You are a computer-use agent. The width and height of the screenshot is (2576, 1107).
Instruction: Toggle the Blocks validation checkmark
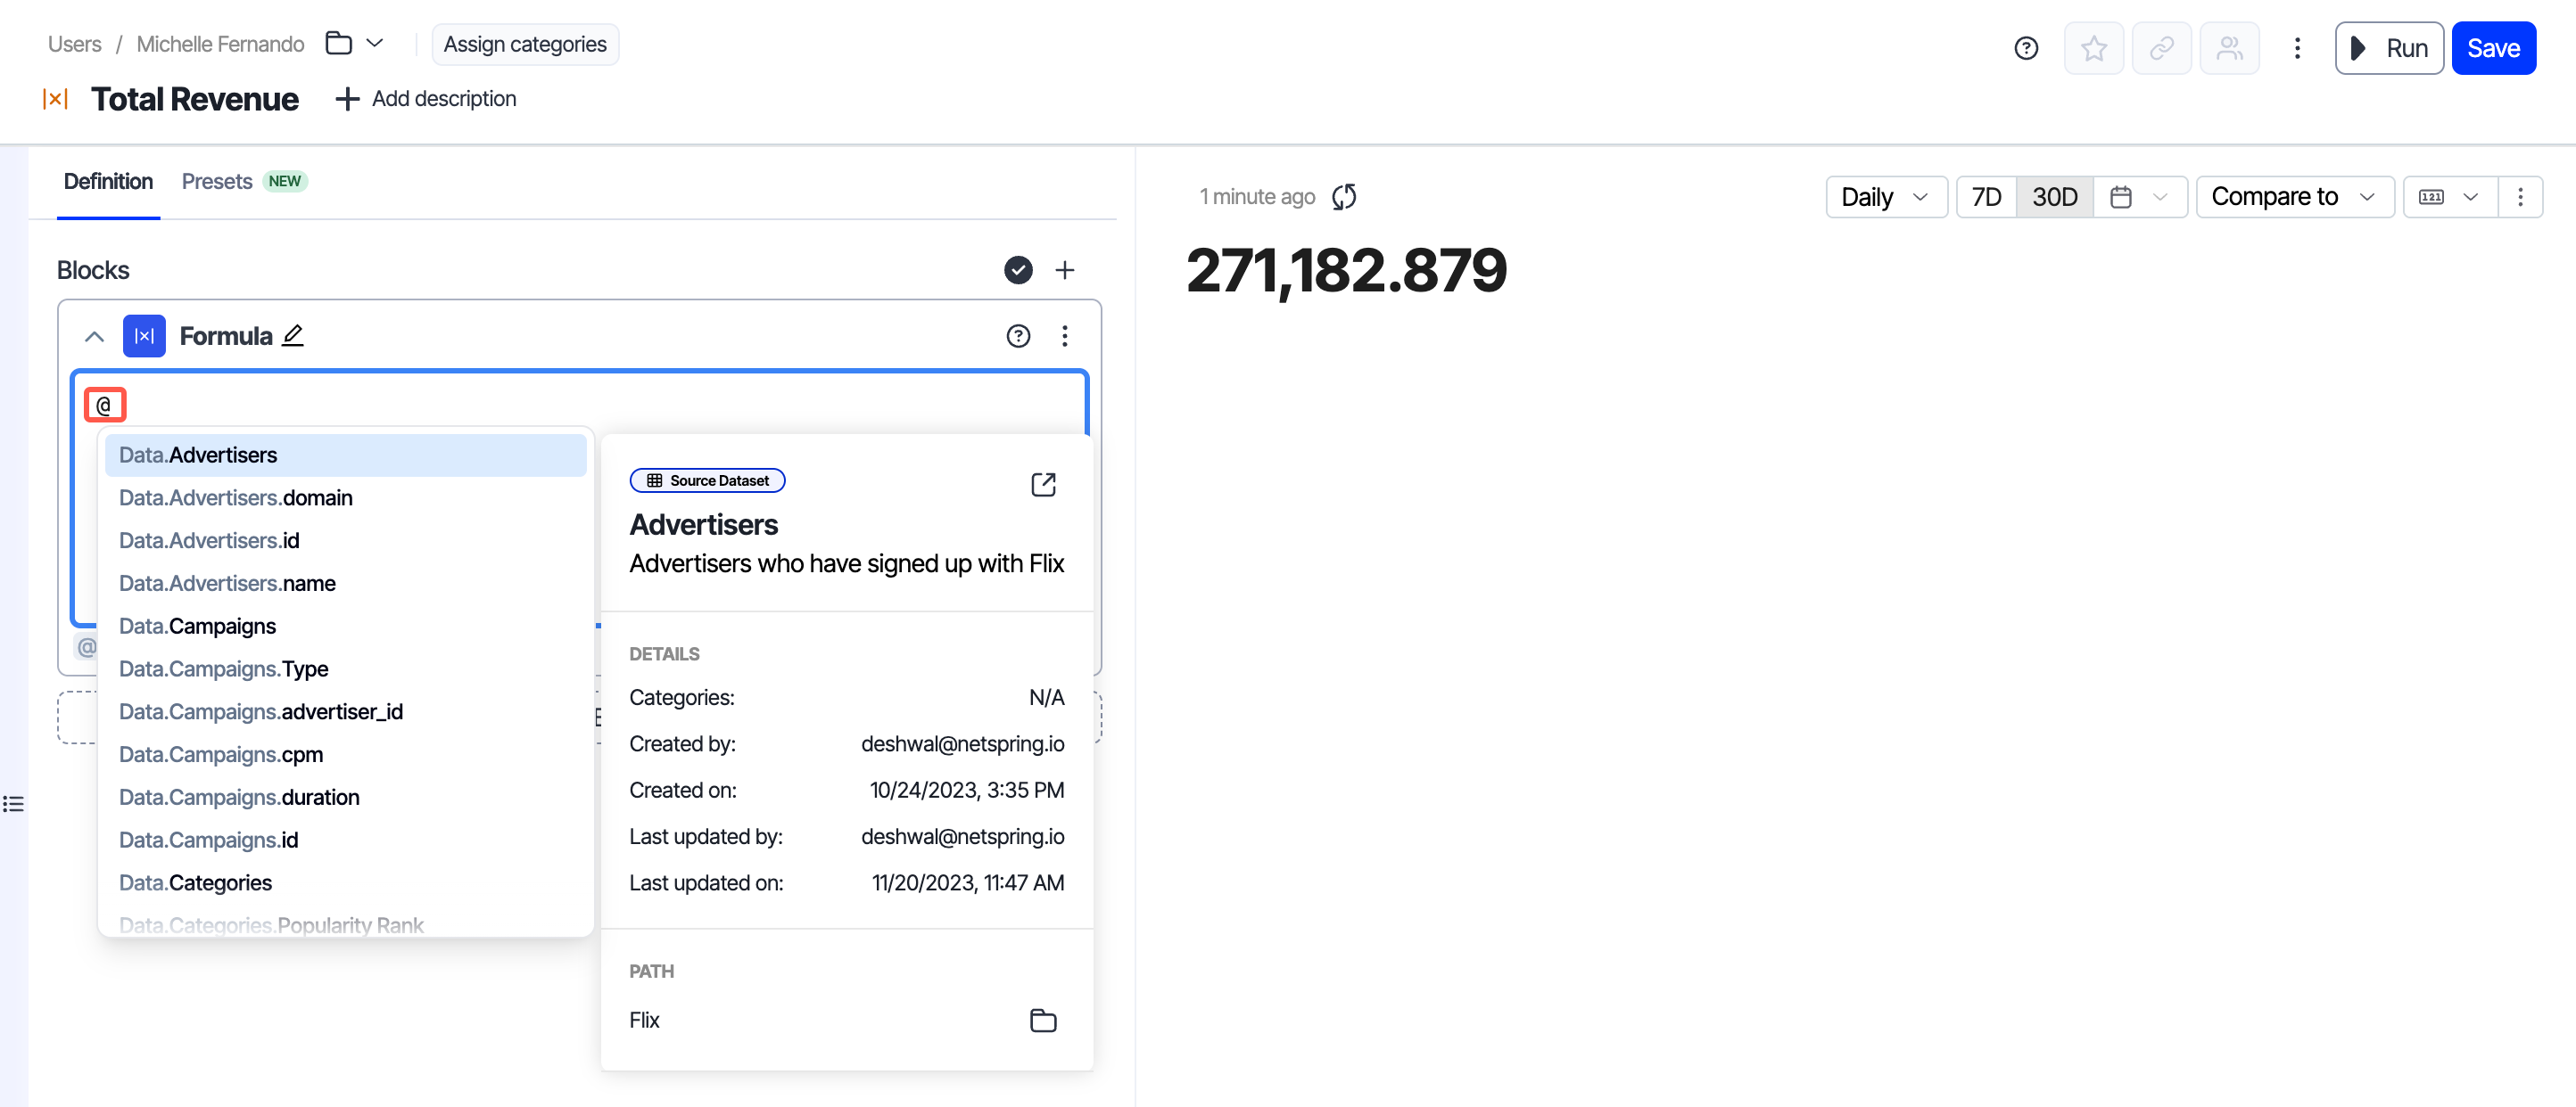(1018, 270)
